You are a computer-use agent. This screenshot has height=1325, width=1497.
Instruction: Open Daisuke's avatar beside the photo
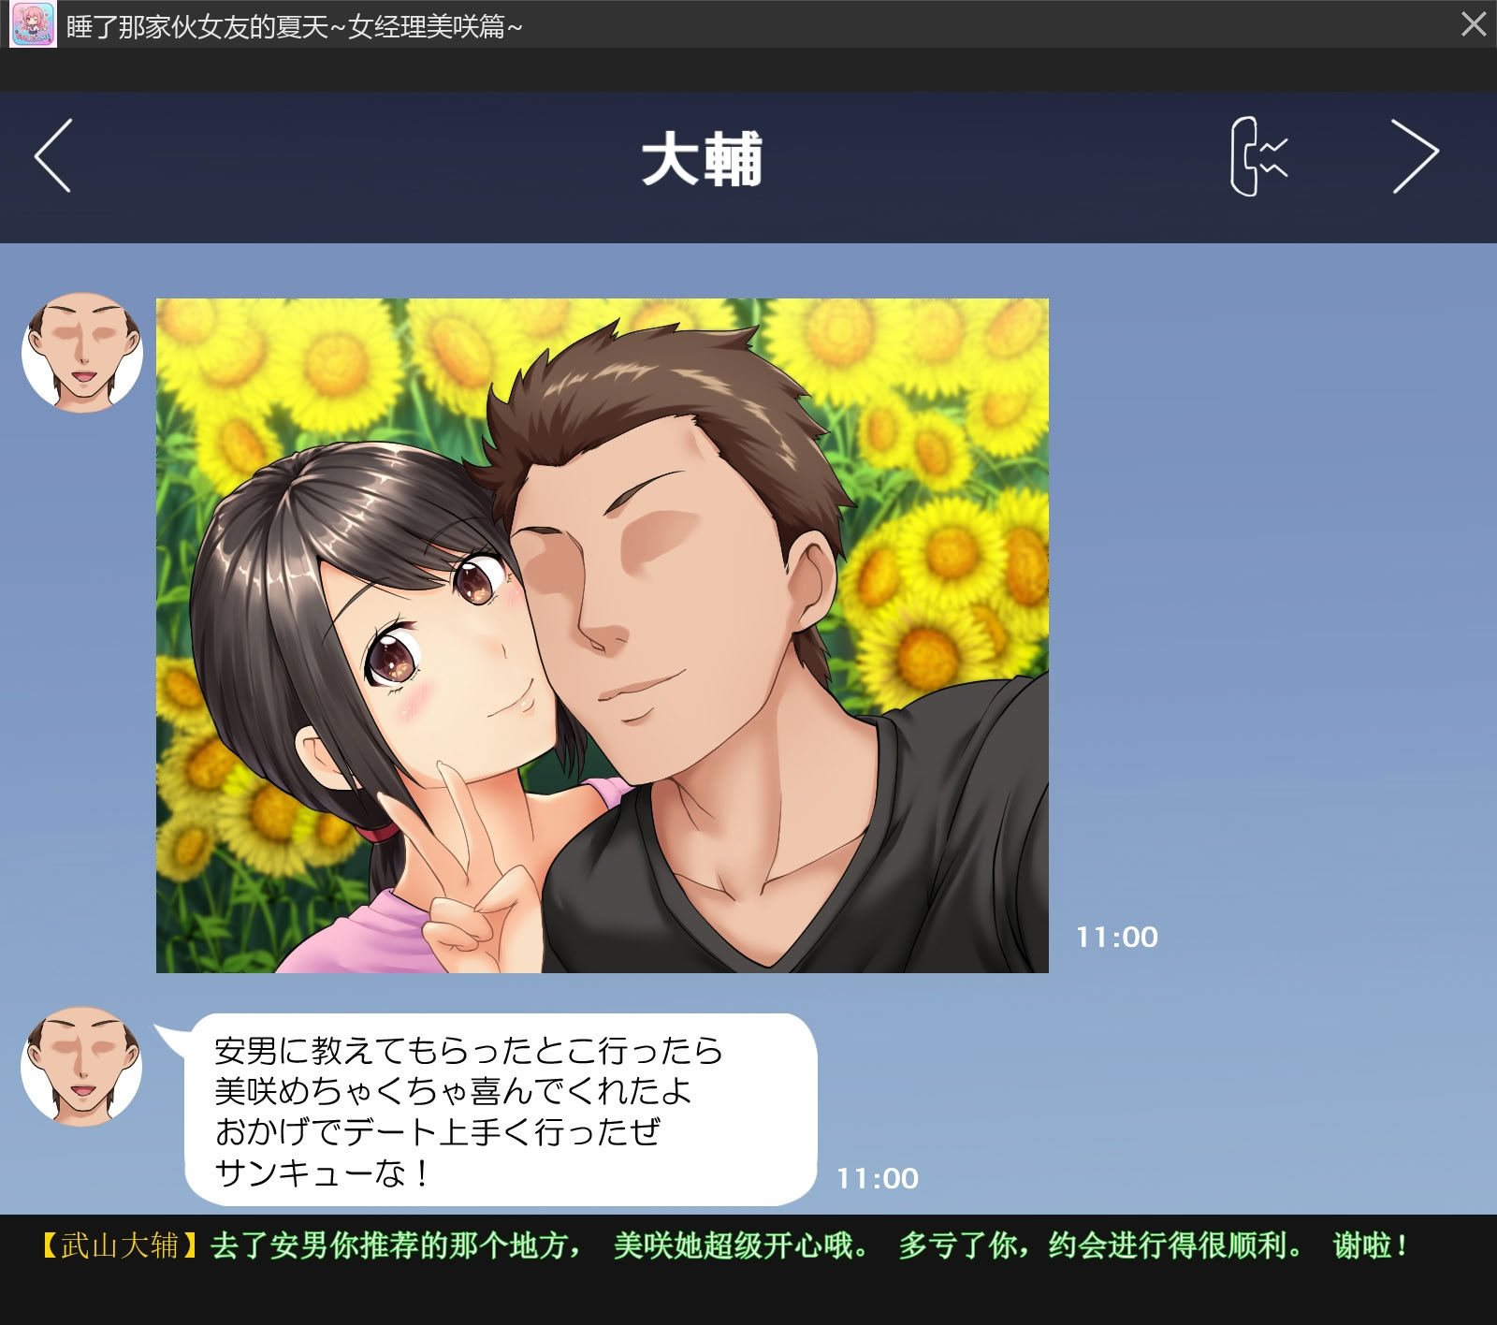[82, 353]
